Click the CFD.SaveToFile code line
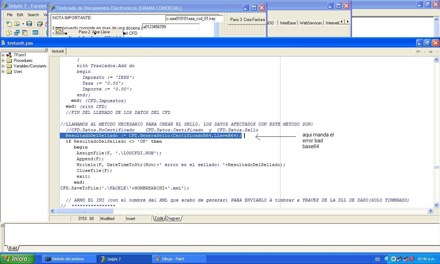 pos(124,188)
